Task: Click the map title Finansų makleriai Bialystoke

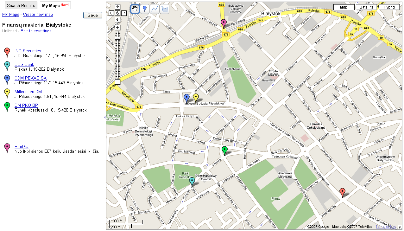Action: tap(37, 25)
